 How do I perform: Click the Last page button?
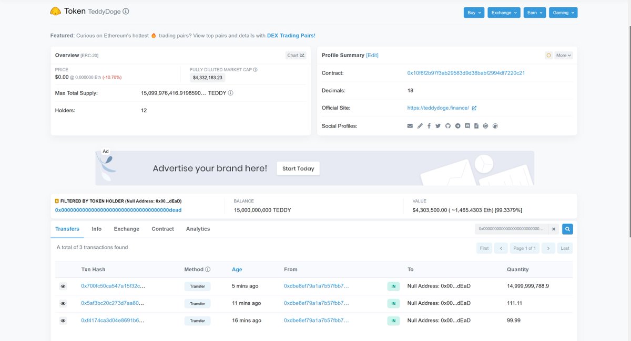565,248
